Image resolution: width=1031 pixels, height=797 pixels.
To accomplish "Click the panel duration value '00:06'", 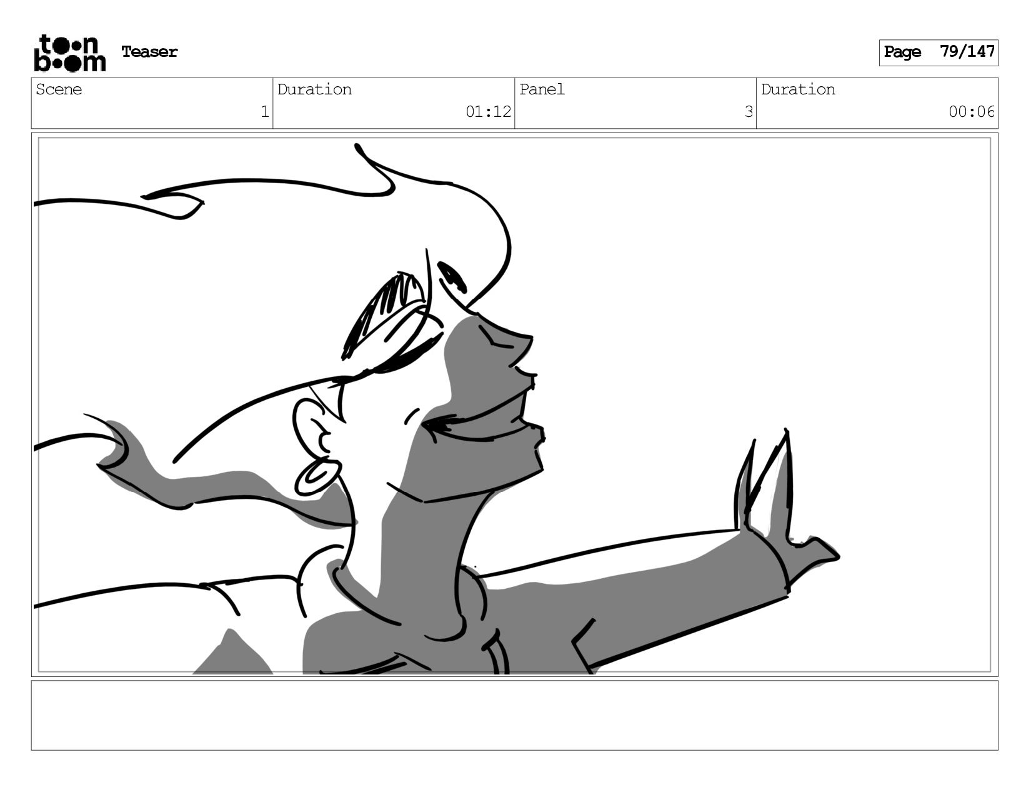I will click(971, 112).
